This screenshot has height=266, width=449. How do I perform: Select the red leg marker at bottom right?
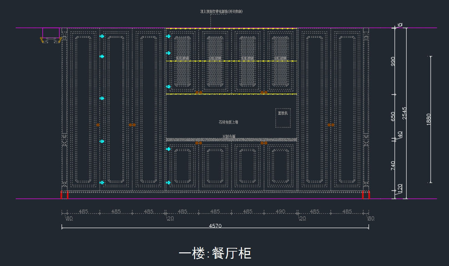[x=366, y=195]
